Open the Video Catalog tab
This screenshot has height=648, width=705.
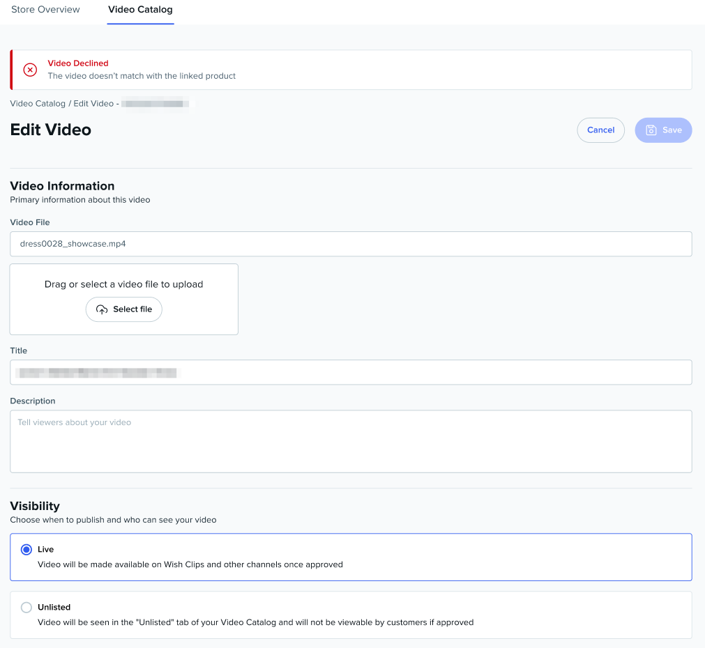click(x=140, y=10)
